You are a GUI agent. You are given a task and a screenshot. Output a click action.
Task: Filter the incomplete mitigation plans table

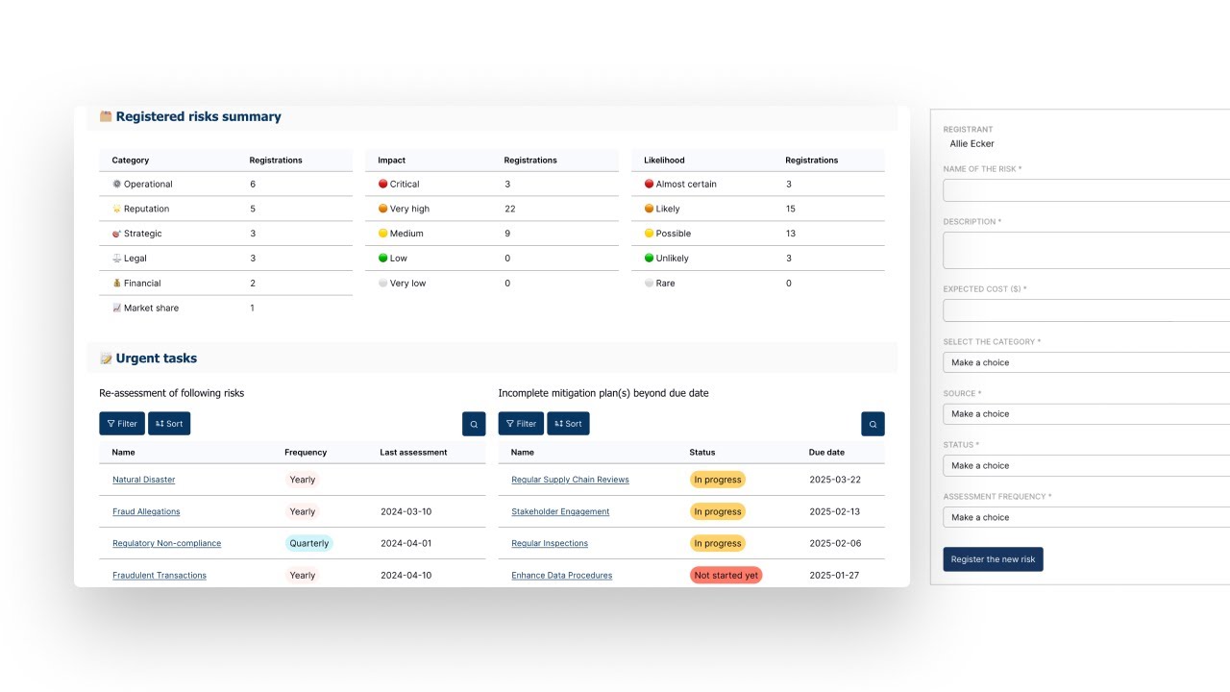[521, 424]
